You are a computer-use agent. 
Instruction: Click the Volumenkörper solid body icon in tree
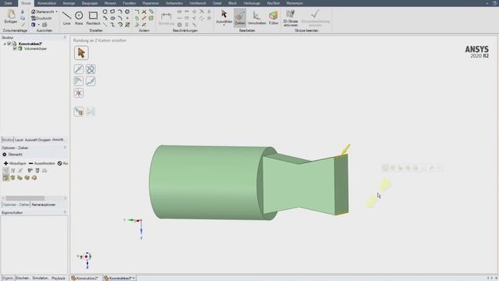click(x=20, y=48)
